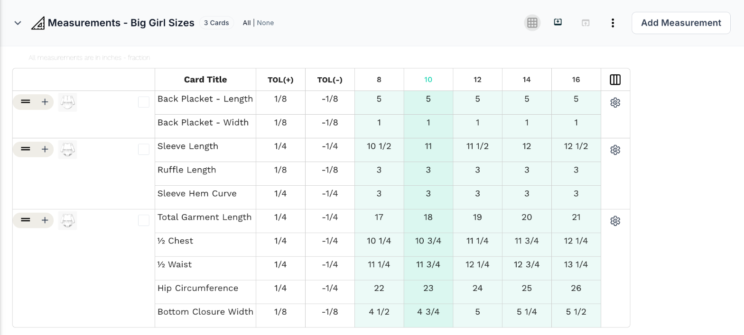
Task: Click the Hip Circumference row title
Action: tap(198, 288)
